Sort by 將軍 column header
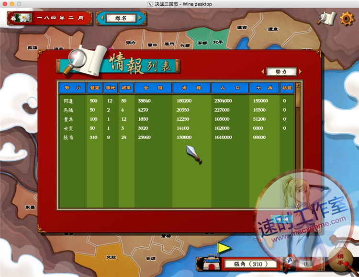This screenshot has height=277, width=359. pos(126,88)
